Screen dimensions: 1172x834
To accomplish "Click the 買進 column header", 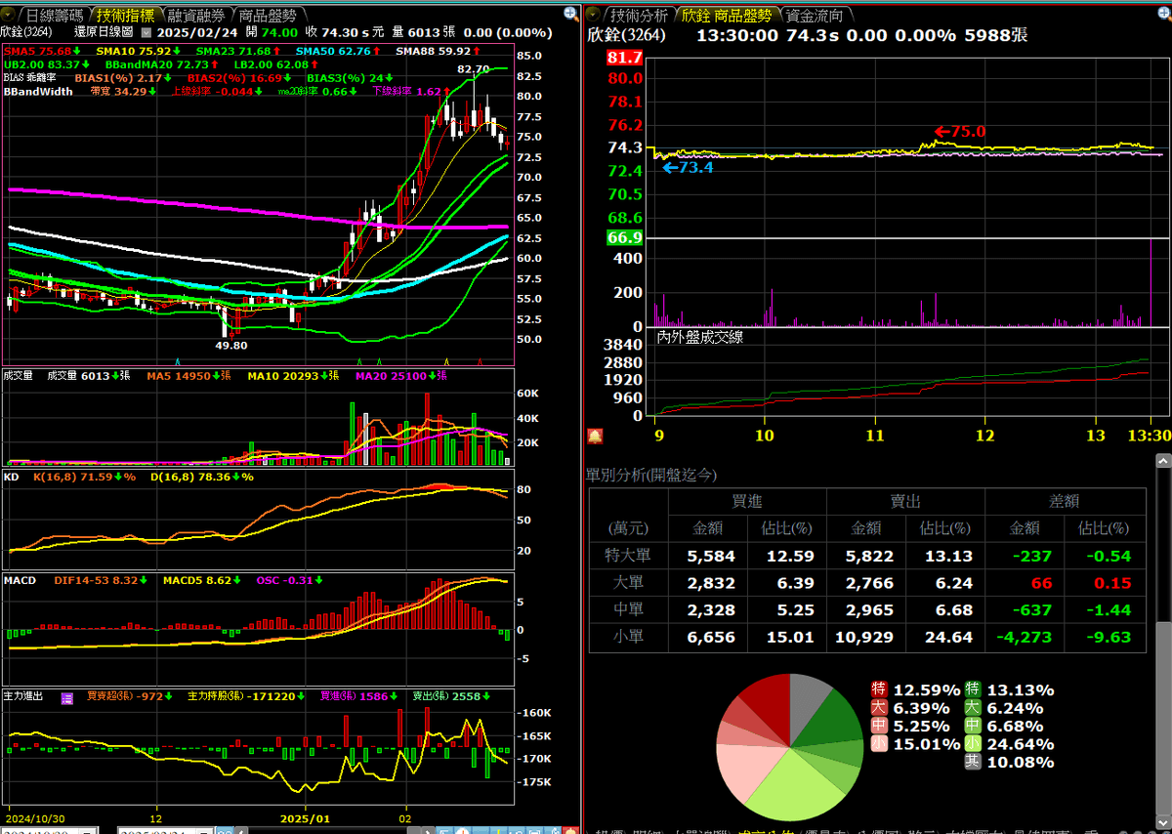I will coord(747,501).
